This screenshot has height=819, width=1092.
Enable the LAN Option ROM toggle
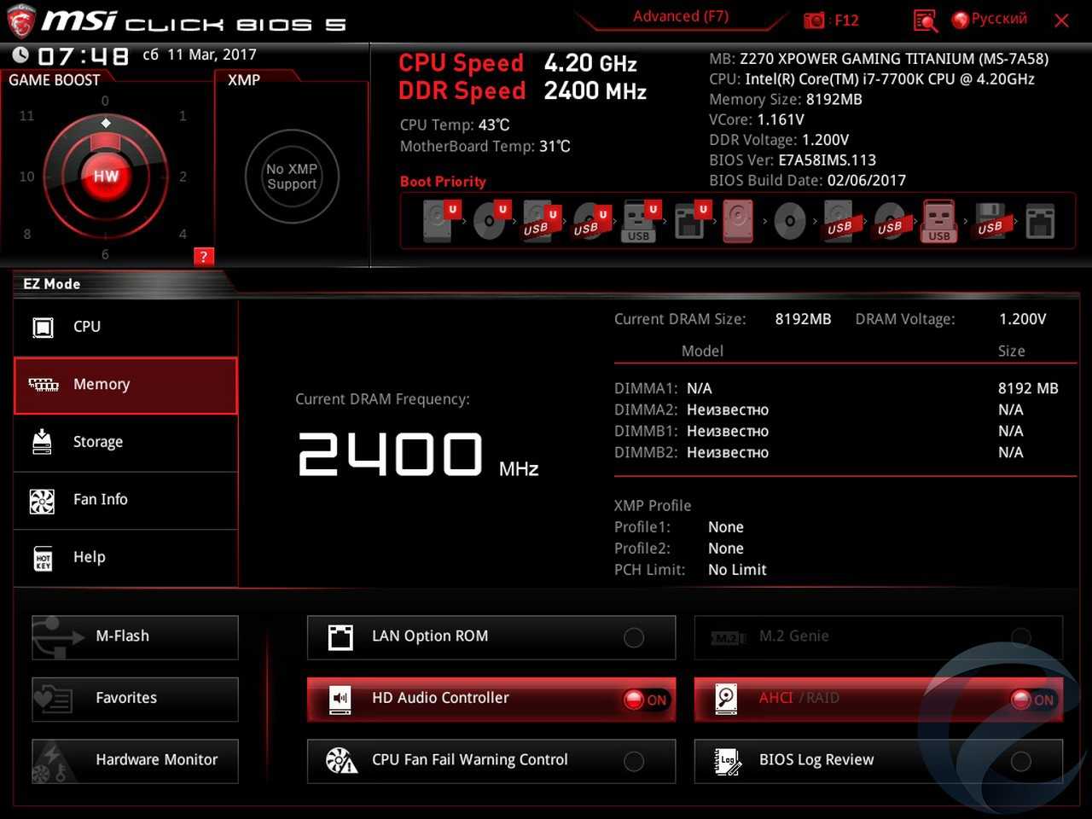[634, 637]
